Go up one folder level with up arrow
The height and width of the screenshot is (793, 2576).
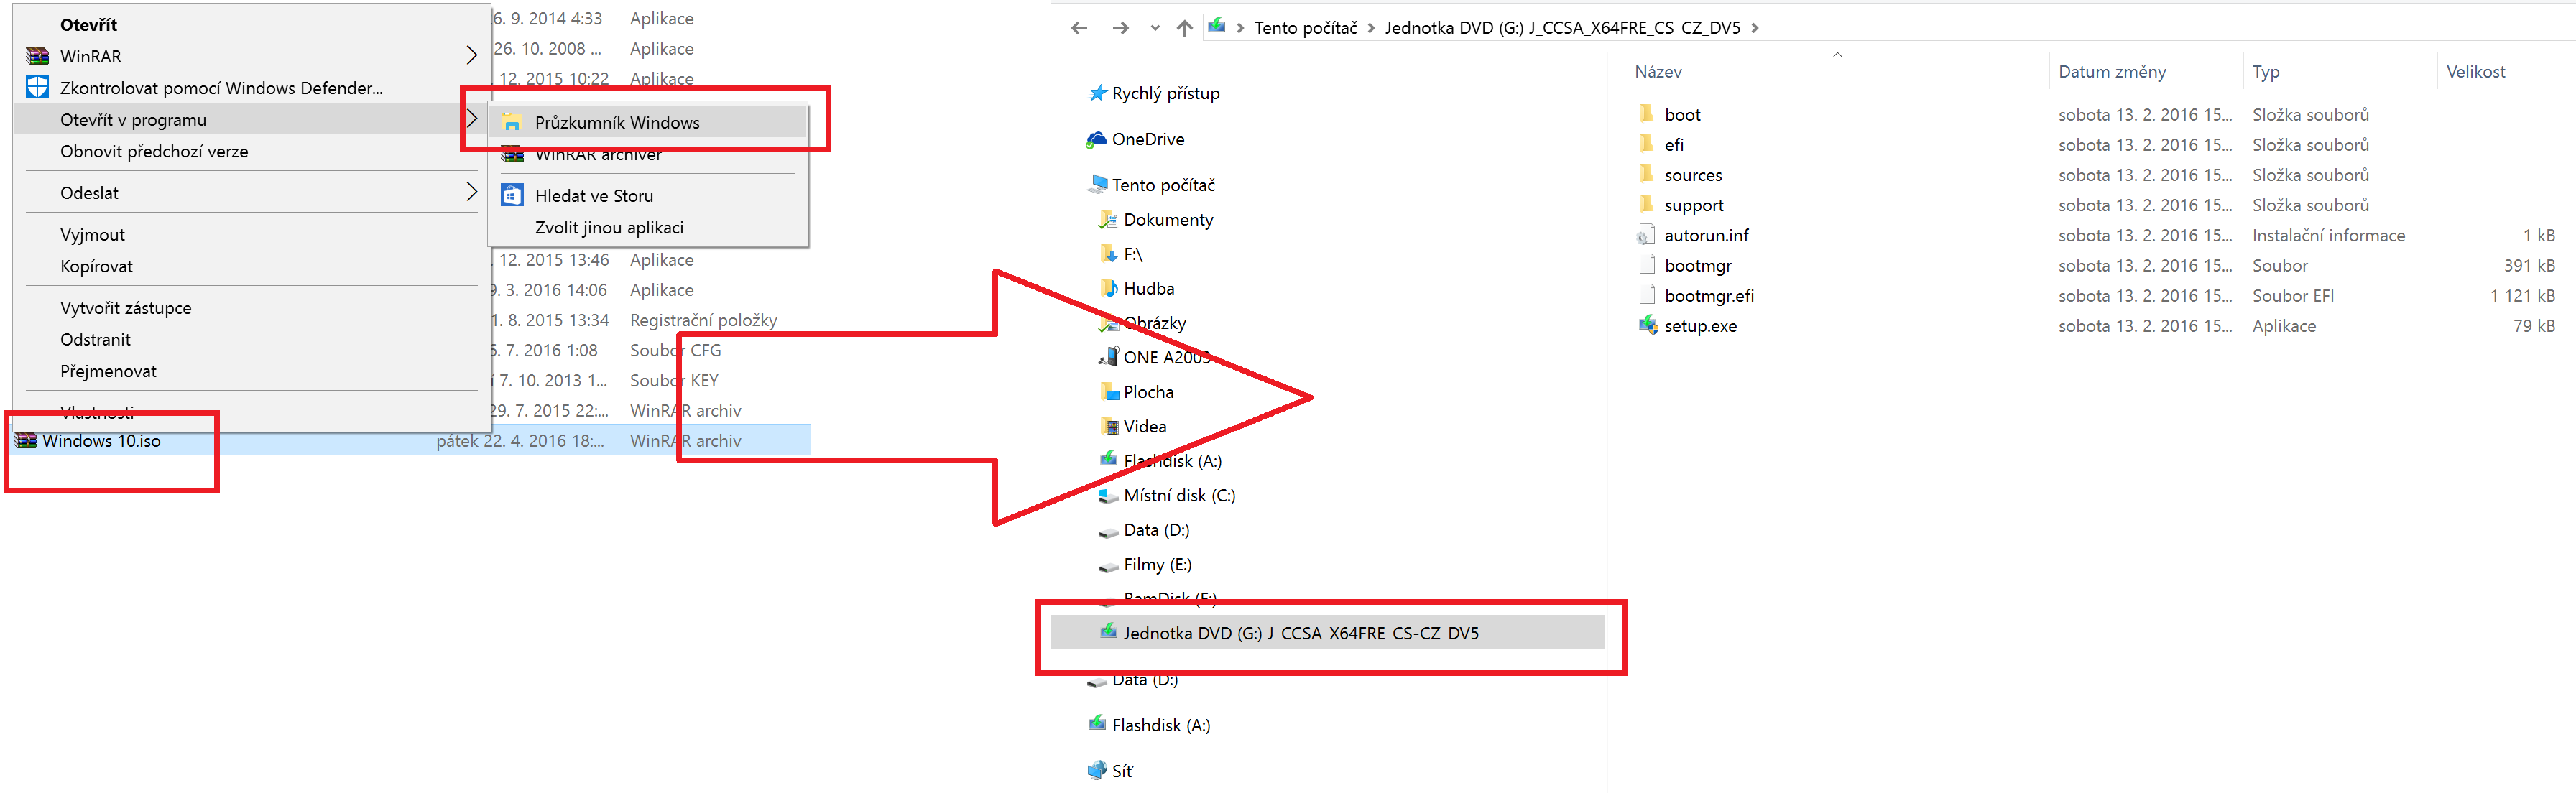pyautogui.click(x=1184, y=28)
